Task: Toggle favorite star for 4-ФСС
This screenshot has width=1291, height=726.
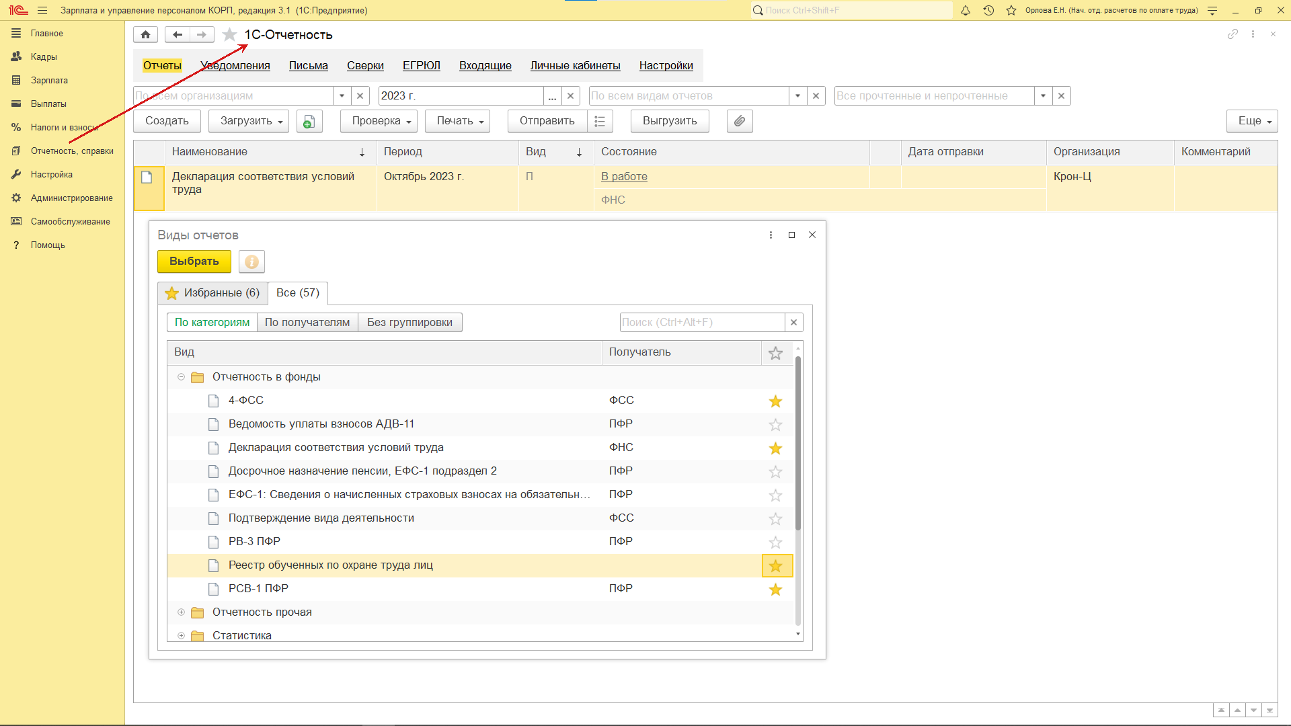Action: pyautogui.click(x=775, y=401)
